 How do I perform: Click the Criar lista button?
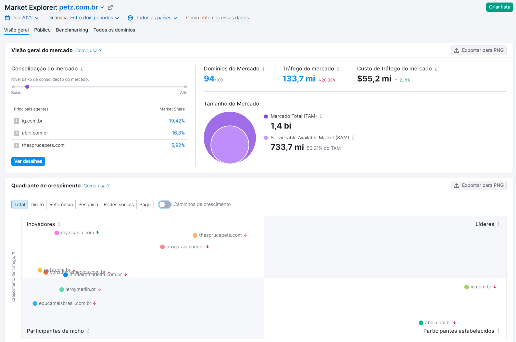pyautogui.click(x=499, y=7)
